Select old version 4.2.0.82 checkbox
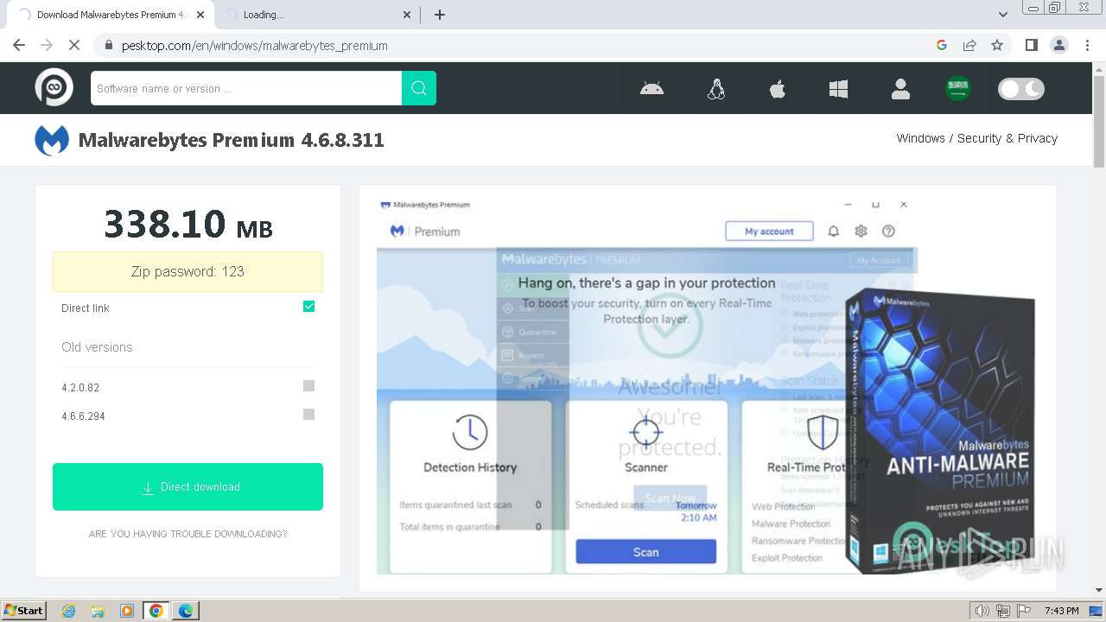The image size is (1106, 622). pos(308,386)
